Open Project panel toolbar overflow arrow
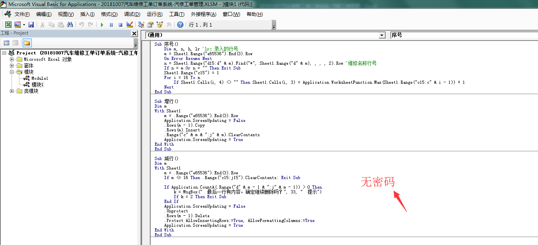The height and width of the screenshot is (245, 538). coord(136,43)
